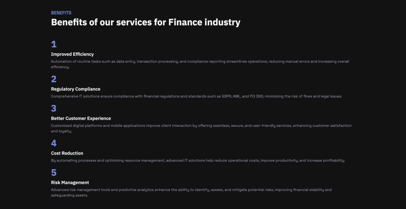
Task: Click the large number 4 marker
Action: click(54, 143)
